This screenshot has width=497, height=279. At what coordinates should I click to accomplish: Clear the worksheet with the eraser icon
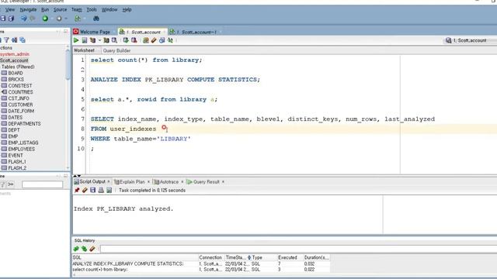point(154,40)
